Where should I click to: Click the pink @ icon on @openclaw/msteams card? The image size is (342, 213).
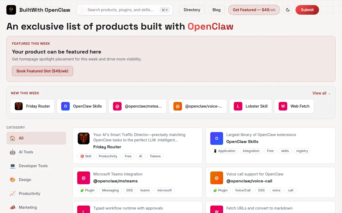84,178
